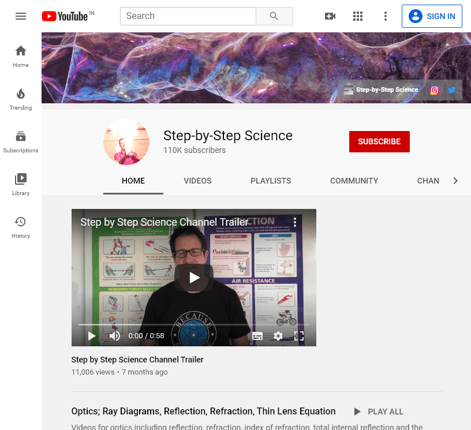Image resolution: width=471 pixels, height=430 pixels.
Task: Switch to the PLAYLISTS tab
Action: click(x=271, y=181)
